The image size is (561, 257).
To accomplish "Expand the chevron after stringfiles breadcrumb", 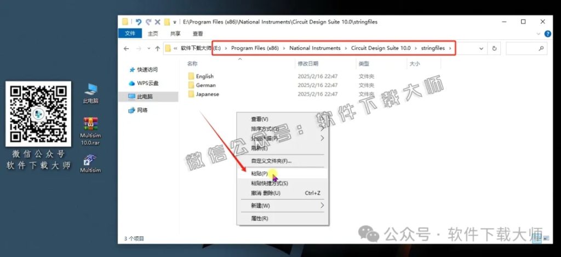I will coord(450,48).
